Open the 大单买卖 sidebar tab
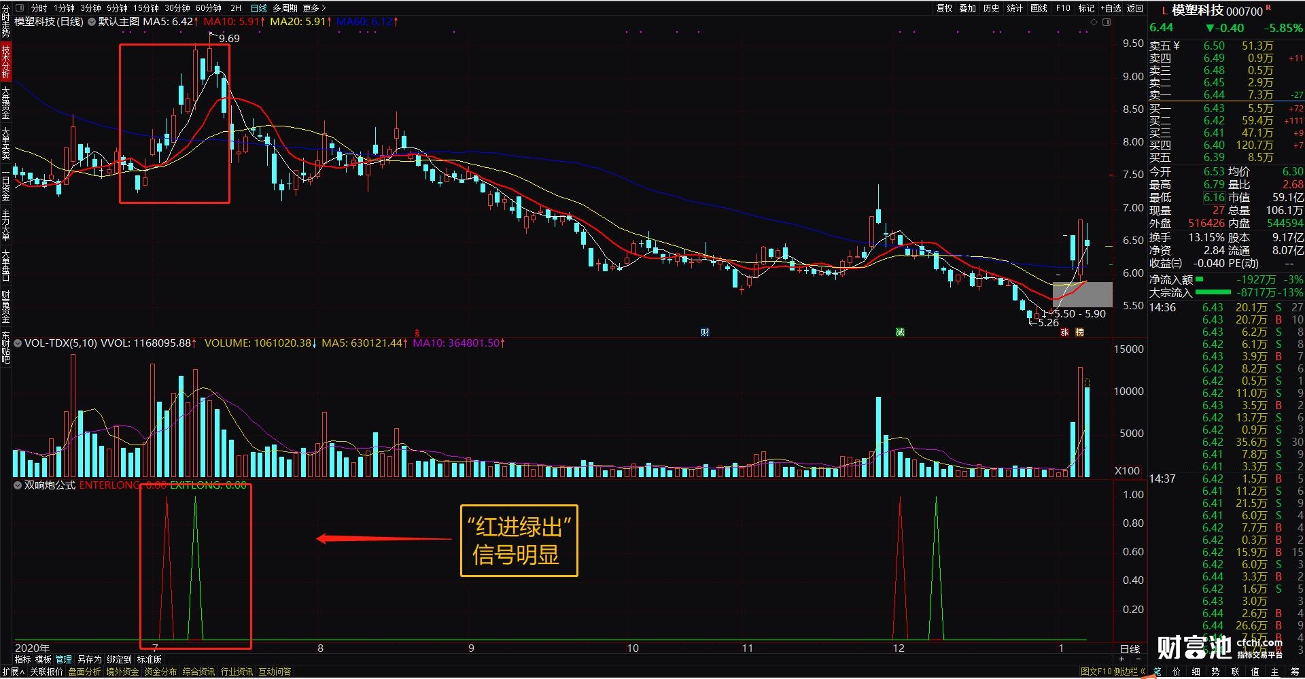Image resolution: width=1305 pixels, height=679 pixels. click(x=5, y=143)
